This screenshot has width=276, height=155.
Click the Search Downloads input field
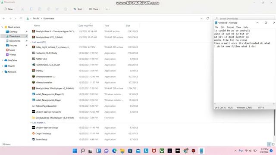point(243,19)
